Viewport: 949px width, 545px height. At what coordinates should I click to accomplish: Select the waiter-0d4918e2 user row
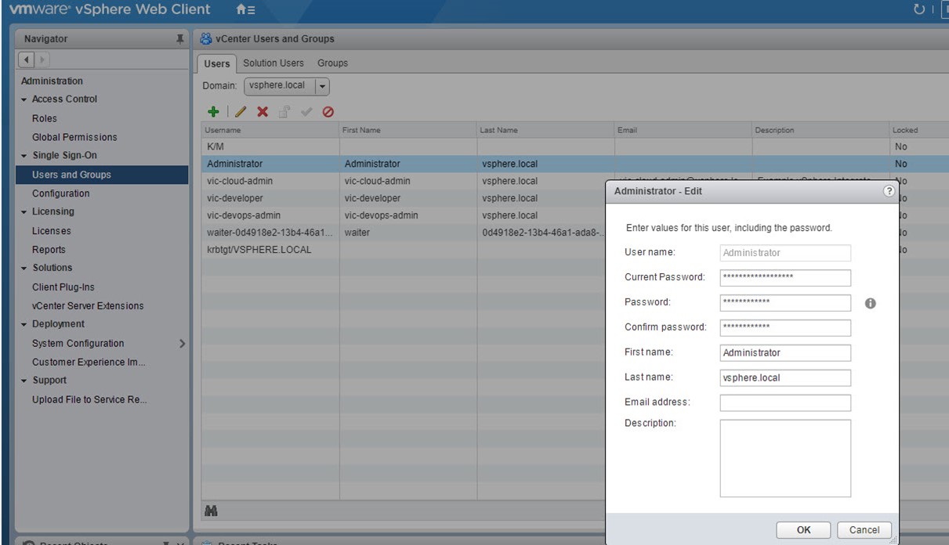click(404, 233)
